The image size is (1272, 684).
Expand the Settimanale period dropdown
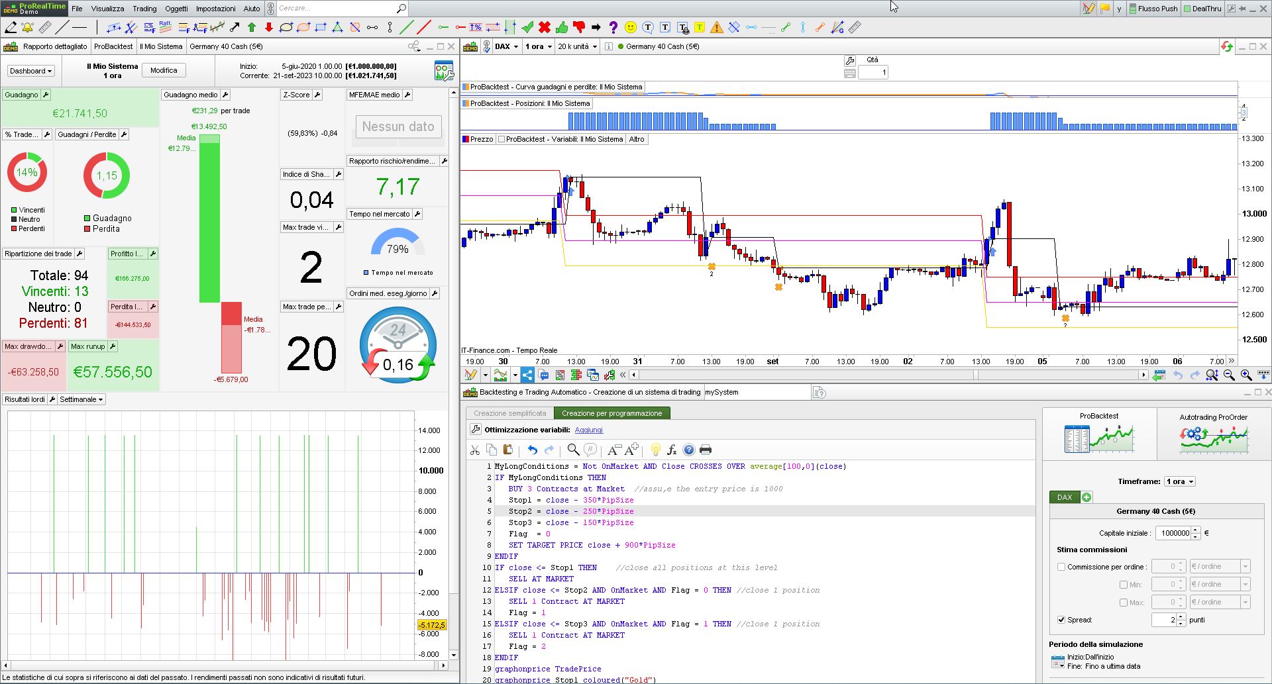click(x=81, y=399)
